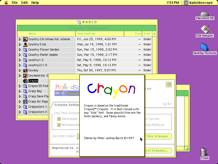The image size is (218, 164).
Task: Select the Crazycolors II folder icon
Action: [25, 112]
